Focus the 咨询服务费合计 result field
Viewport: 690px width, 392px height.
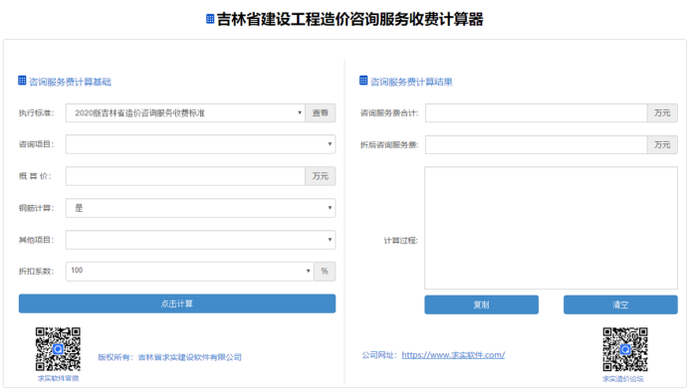[x=536, y=113]
